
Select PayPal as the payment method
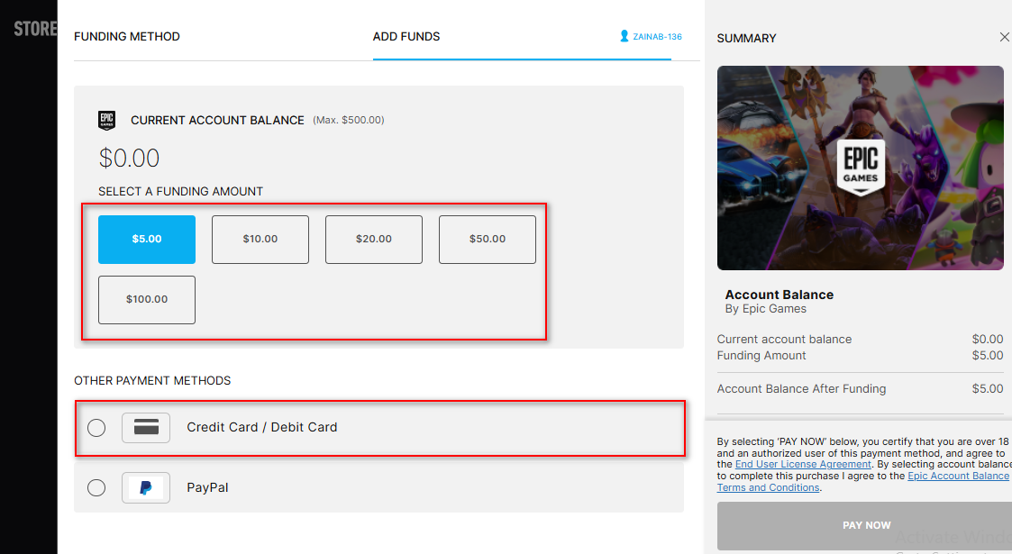click(x=96, y=487)
